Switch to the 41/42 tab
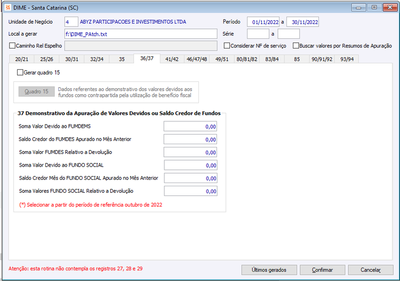 tap(172, 59)
